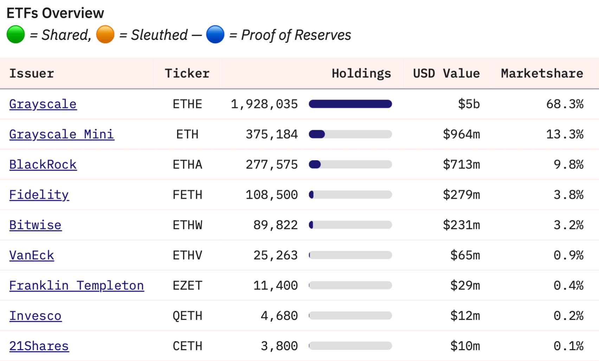
Task: Click the 0.9% marketshare value
Action: [x=569, y=255]
